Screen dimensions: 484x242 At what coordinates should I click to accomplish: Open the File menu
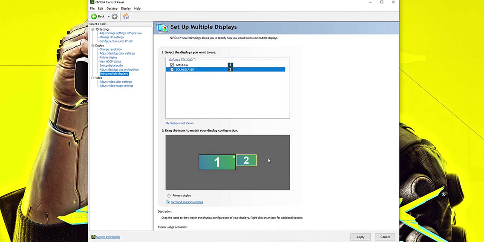click(92, 9)
